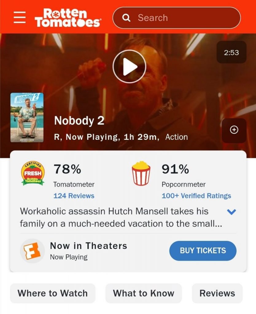The height and width of the screenshot is (314, 256).
Task: Open the hamburger navigation menu
Action: 20,17
